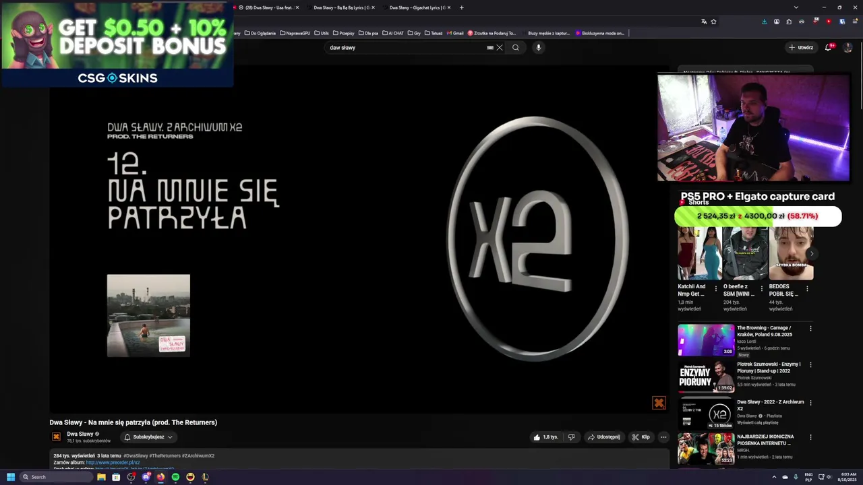
Task: Open the ENZYMY I PIORUNY video thumbnail
Action: pos(706,377)
